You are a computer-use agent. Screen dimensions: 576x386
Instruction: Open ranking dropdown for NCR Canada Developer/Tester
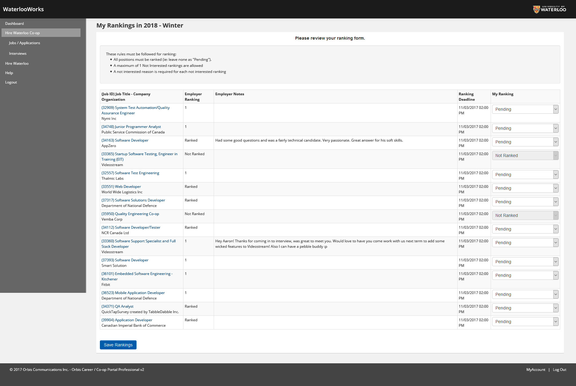pos(525,229)
